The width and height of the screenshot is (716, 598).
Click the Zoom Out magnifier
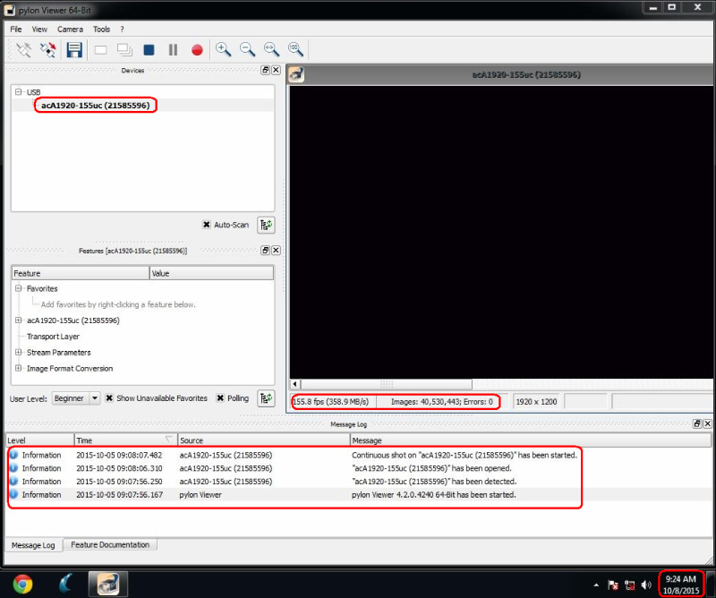[247, 50]
